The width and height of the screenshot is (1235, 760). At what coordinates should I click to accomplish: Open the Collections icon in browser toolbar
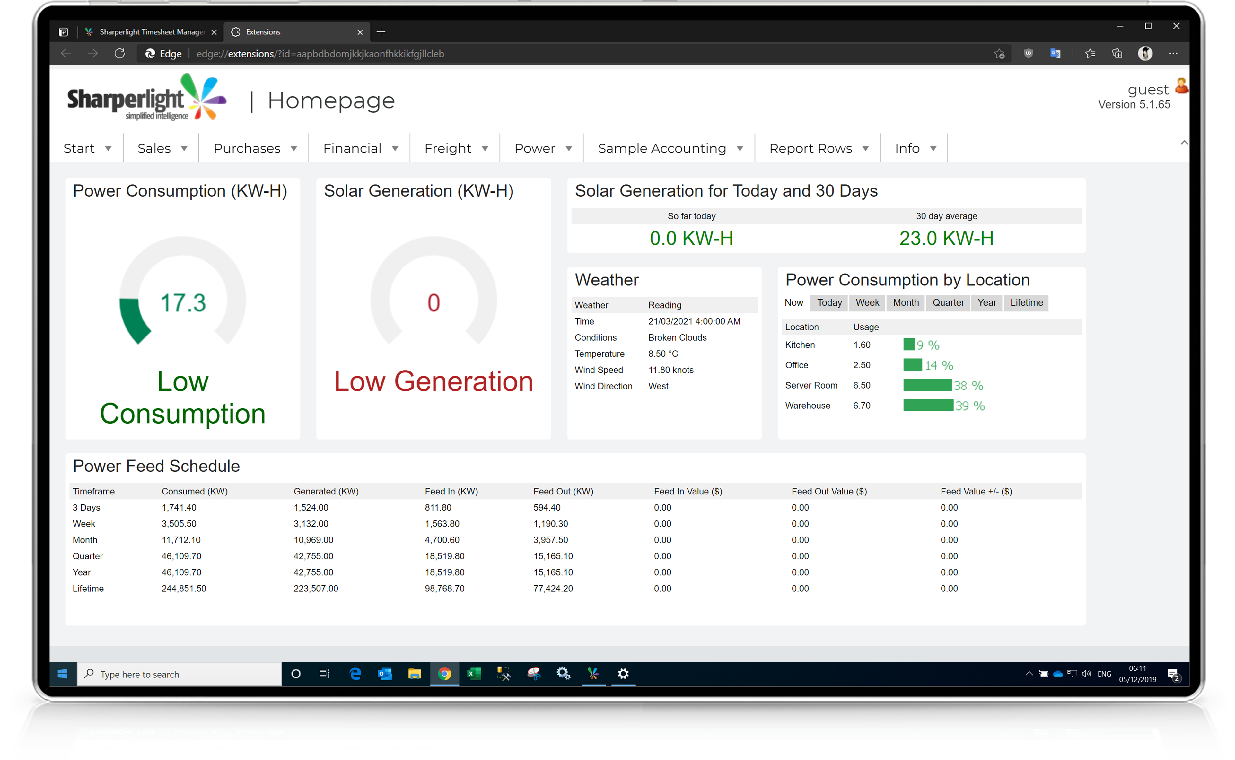tap(1117, 53)
